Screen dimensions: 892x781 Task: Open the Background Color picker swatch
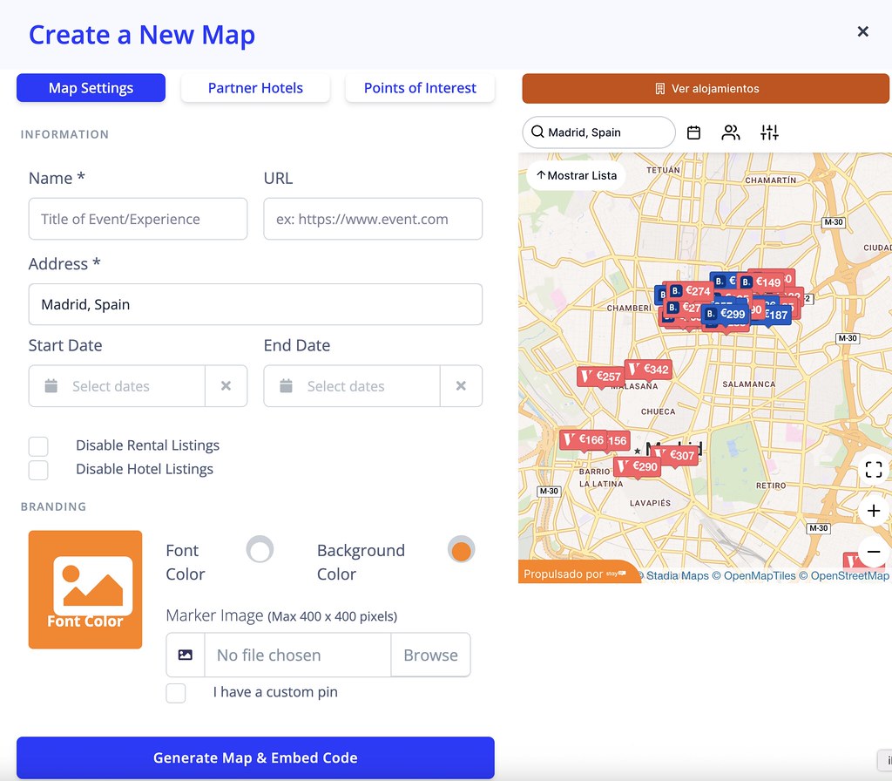point(462,549)
